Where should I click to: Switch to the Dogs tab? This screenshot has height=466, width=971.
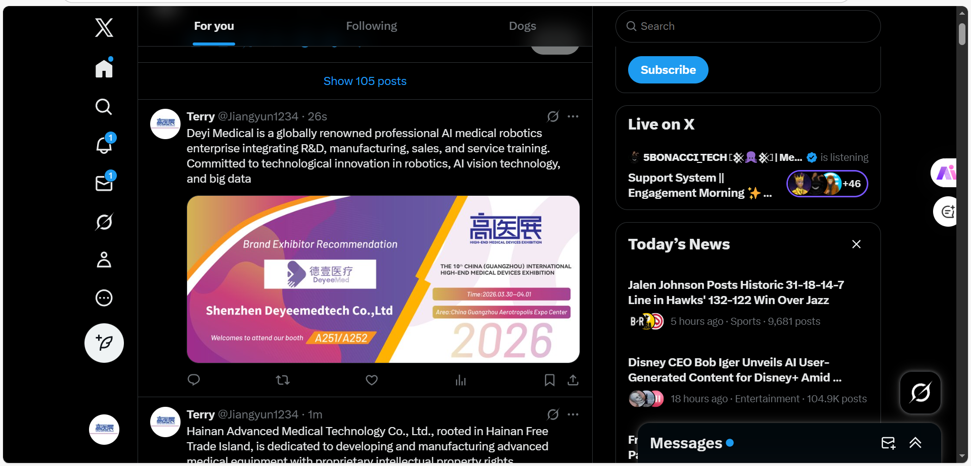[x=522, y=26]
